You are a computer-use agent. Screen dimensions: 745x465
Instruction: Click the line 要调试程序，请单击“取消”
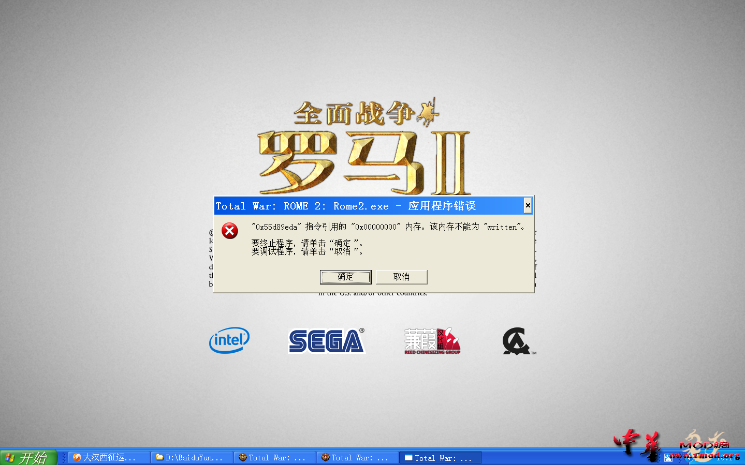point(307,251)
